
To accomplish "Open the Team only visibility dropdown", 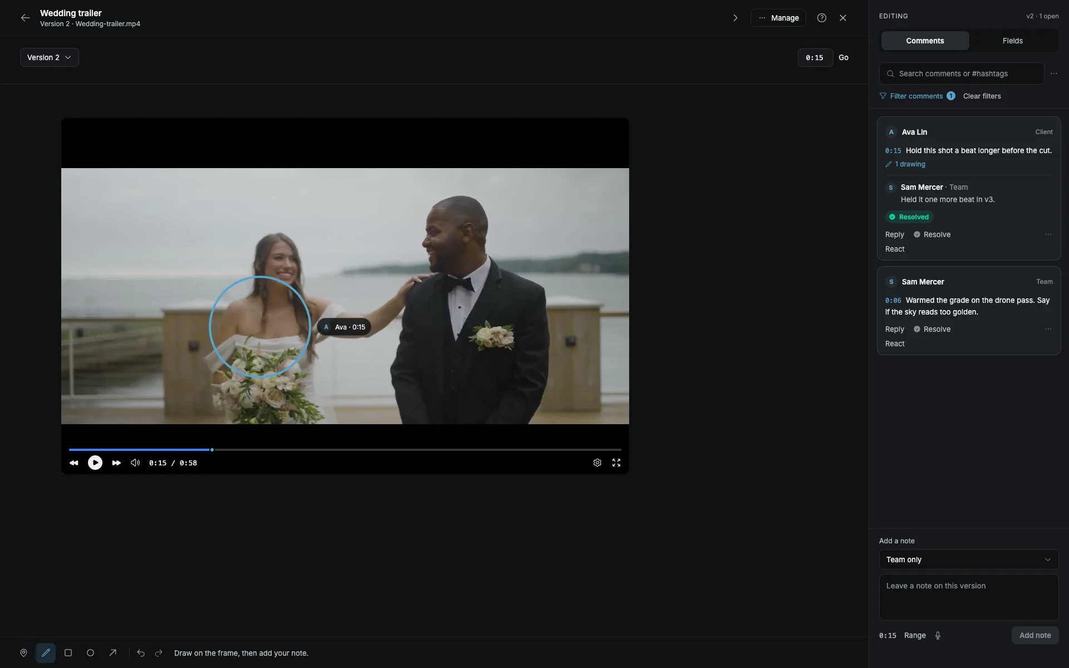I will [x=969, y=559].
